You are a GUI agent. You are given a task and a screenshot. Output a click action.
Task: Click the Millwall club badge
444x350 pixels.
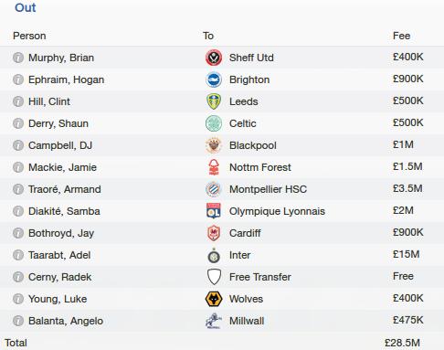click(x=214, y=321)
